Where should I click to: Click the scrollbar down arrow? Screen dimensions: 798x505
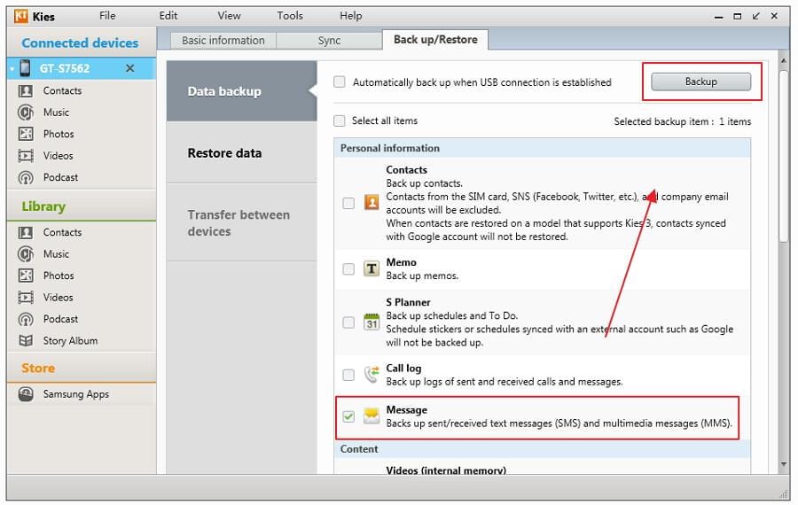click(784, 464)
